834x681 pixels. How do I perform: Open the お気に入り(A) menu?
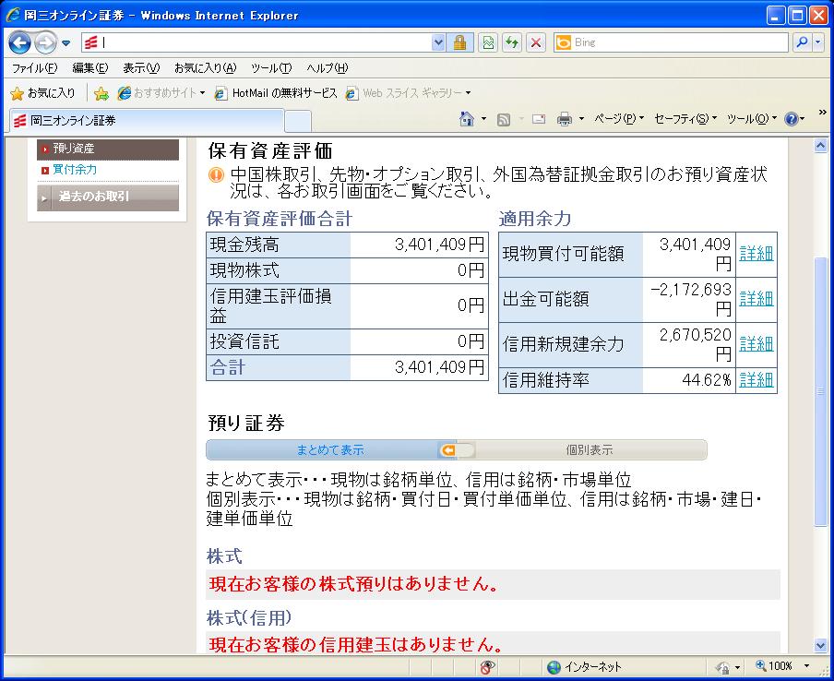205,68
